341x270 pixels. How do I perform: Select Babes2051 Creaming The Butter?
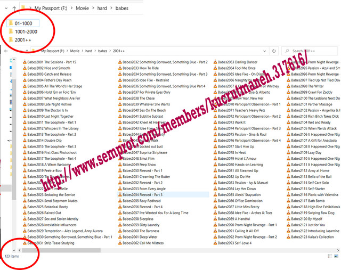pos(144,176)
